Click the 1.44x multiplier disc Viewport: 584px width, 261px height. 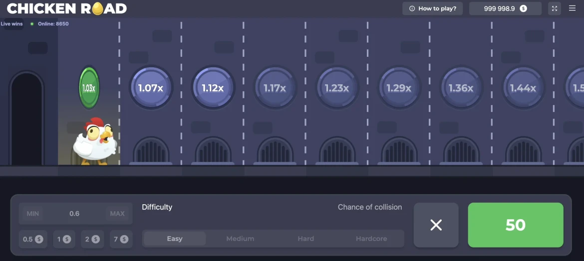pyautogui.click(x=523, y=88)
